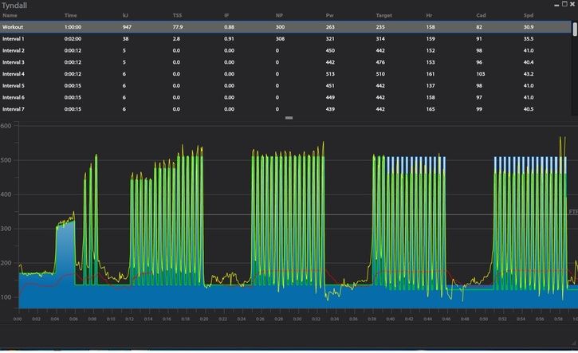Maximize the Tyndall panel
Screen dimensions: 578x353
point(564,5)
